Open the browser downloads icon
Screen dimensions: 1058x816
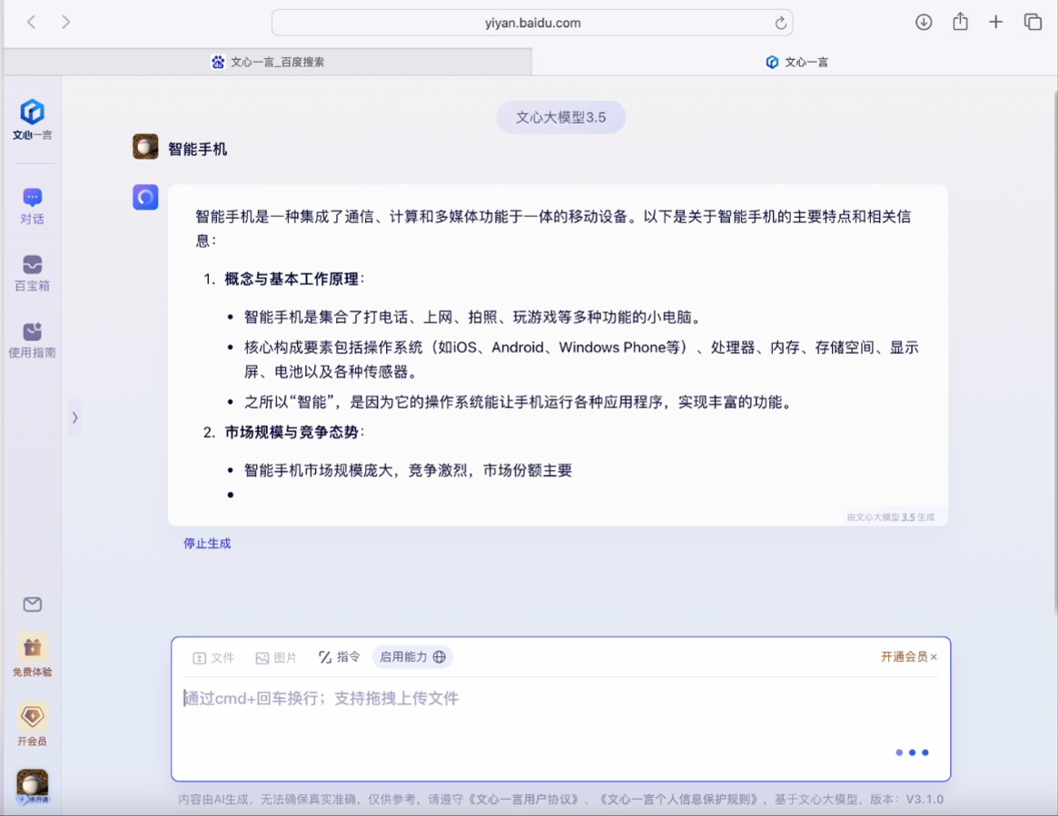click(x=924, y=23)
